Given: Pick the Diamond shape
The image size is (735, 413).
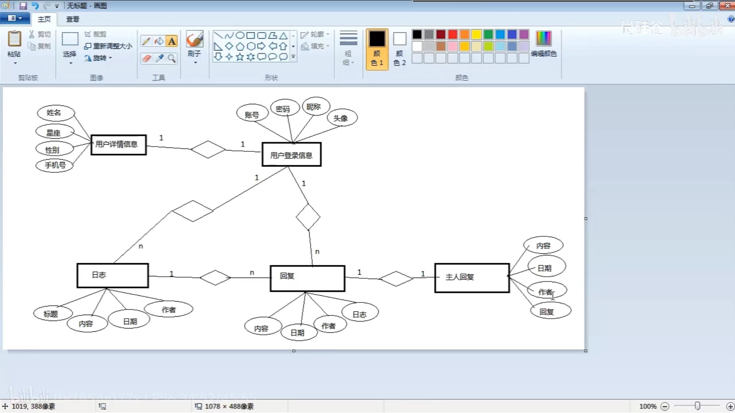Looking at the screenshot, I should 229,46.
